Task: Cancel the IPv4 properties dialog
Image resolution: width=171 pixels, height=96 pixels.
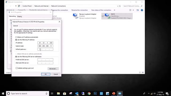Action: (56, 74)
